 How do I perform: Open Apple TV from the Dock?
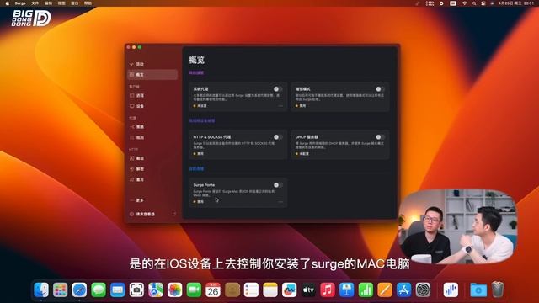(x=308, y=290)
